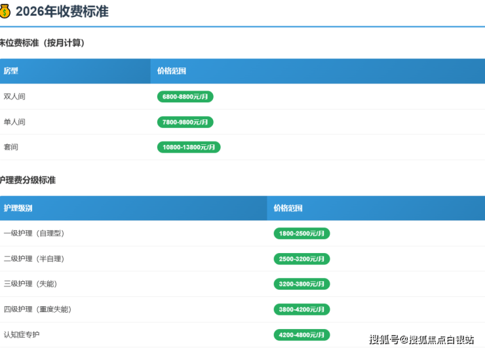The width and height of the screenshot is (485, 350).
Task: Click the 6800-8800元/月 price badge
Action: click(185, 96)
